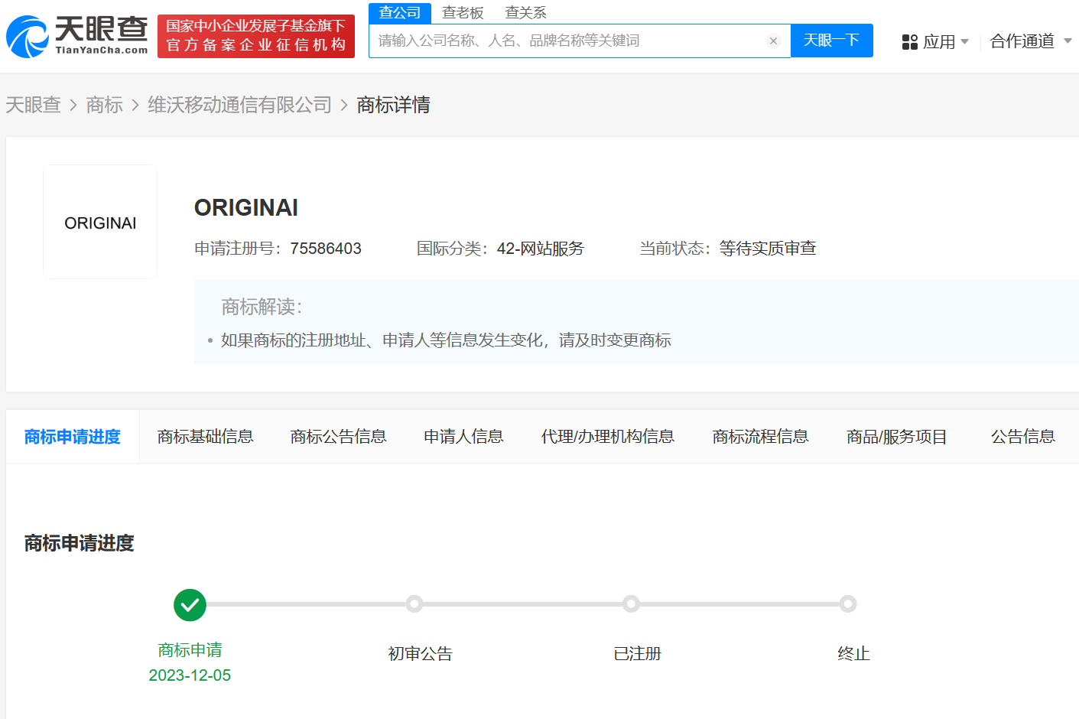Open the 应用 apps dropdown
This screenshot has width=1079, height=719.
935,41
